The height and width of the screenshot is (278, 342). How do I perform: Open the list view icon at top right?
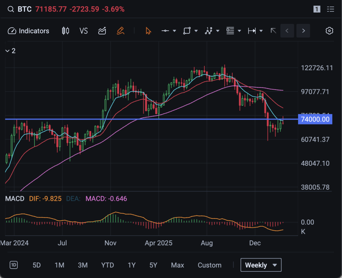[331, 9]
